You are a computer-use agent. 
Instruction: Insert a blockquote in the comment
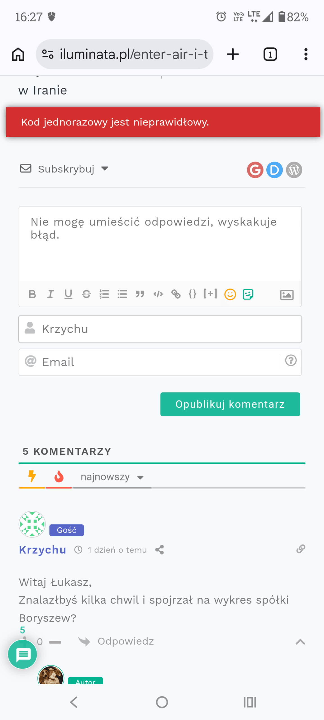point(140,294)
